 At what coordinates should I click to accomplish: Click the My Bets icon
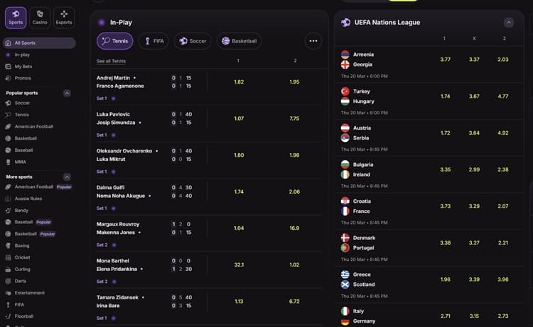9,66
